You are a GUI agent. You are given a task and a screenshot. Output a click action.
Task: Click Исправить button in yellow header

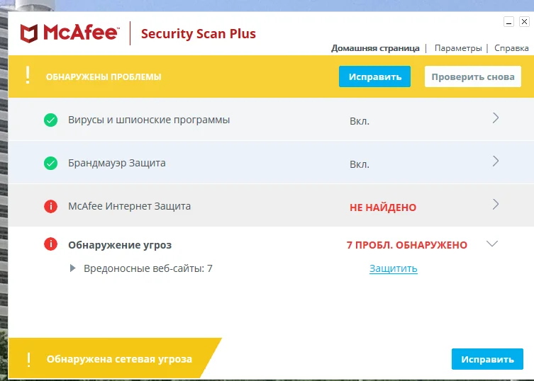[x=374, y=76]
